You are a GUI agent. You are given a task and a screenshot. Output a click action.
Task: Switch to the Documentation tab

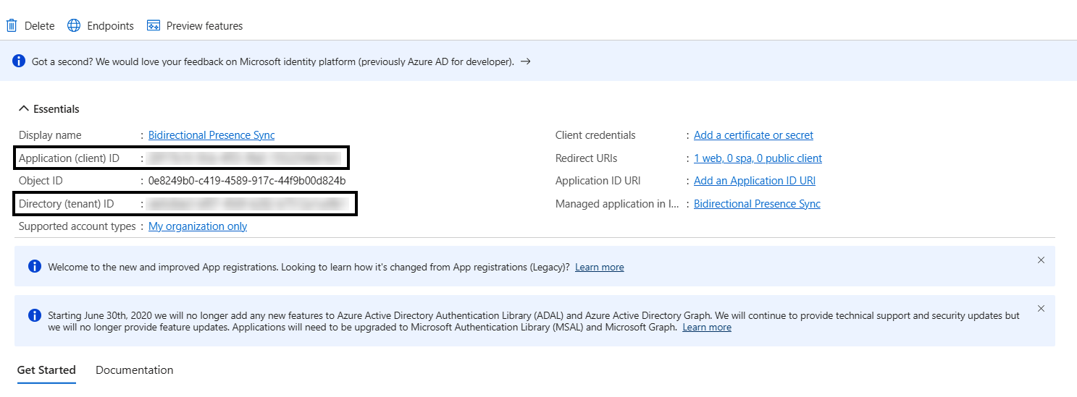coord(134,370)
